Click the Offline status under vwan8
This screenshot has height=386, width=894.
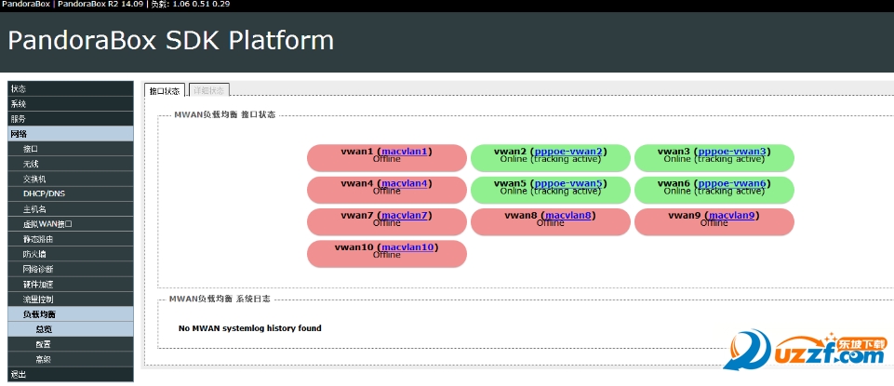point(550,223)
